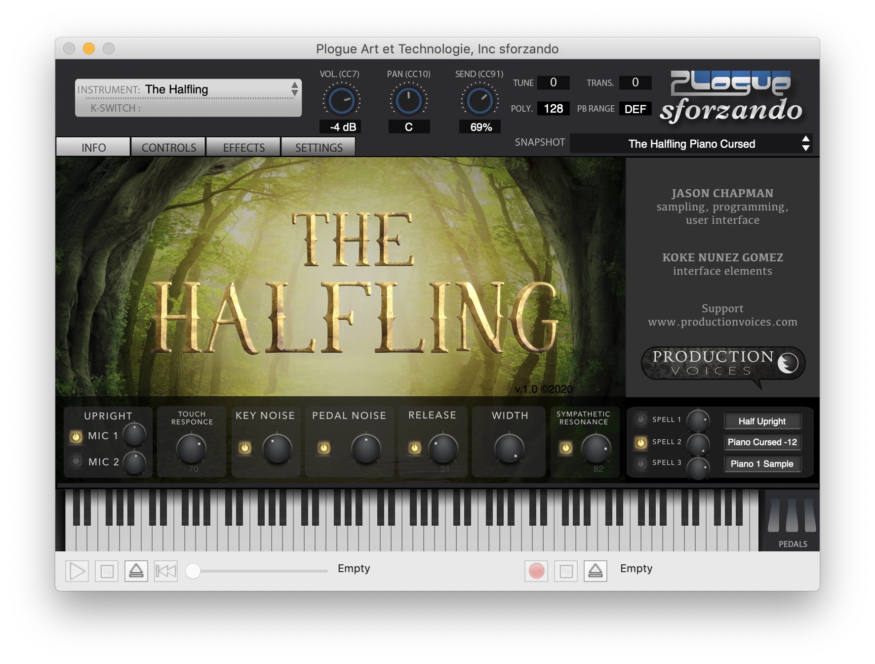Click the rewind to start button
The width and height of the screenshot is (875, 664).
click(166, 572)
